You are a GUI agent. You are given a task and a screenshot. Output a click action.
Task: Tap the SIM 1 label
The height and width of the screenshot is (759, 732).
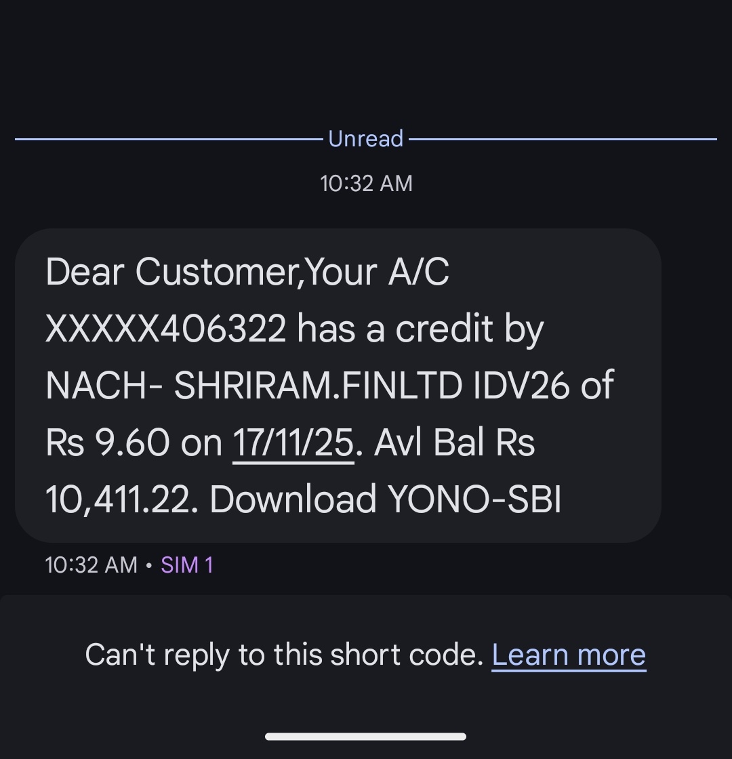(187, 565)
